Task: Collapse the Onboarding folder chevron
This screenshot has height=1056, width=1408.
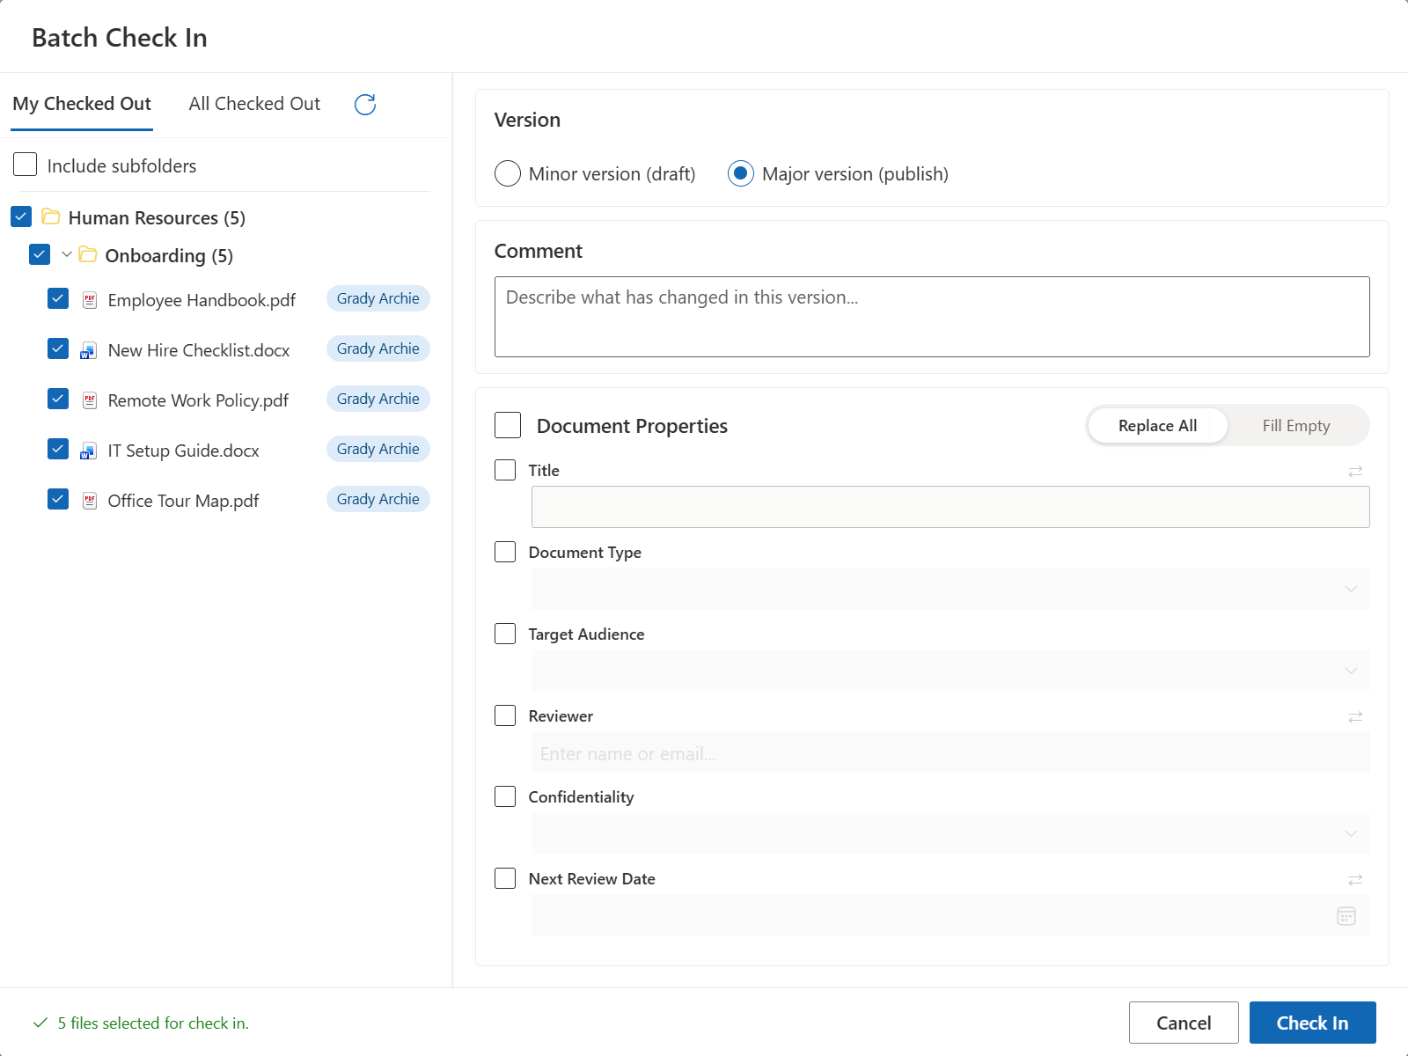Action: [67, 254]
